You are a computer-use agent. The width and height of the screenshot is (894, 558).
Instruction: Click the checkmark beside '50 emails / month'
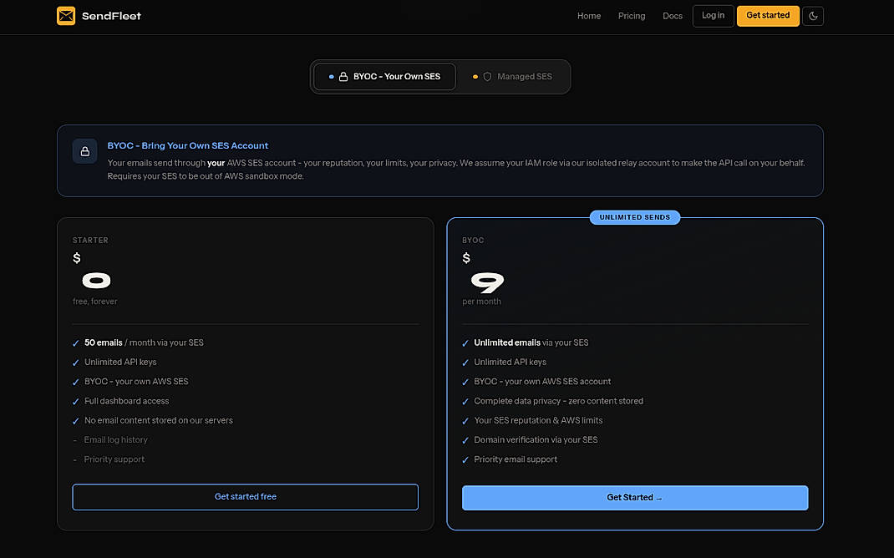click(x=76, y=343)
